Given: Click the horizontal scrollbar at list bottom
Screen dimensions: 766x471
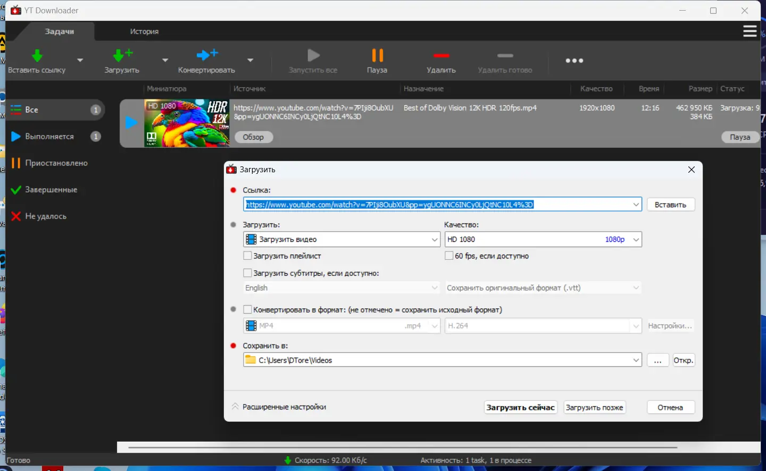Looking at the screenshot, I should (x=403, y=448).
